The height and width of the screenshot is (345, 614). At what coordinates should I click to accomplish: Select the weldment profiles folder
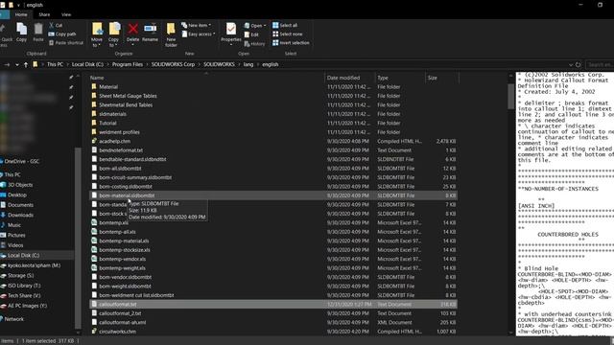119,132
